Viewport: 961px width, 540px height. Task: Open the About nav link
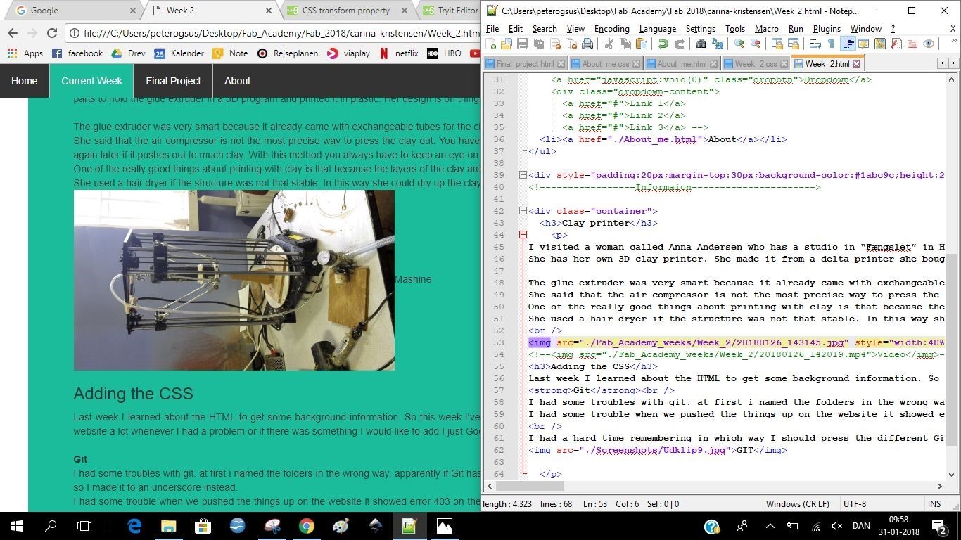pos(237,81)
